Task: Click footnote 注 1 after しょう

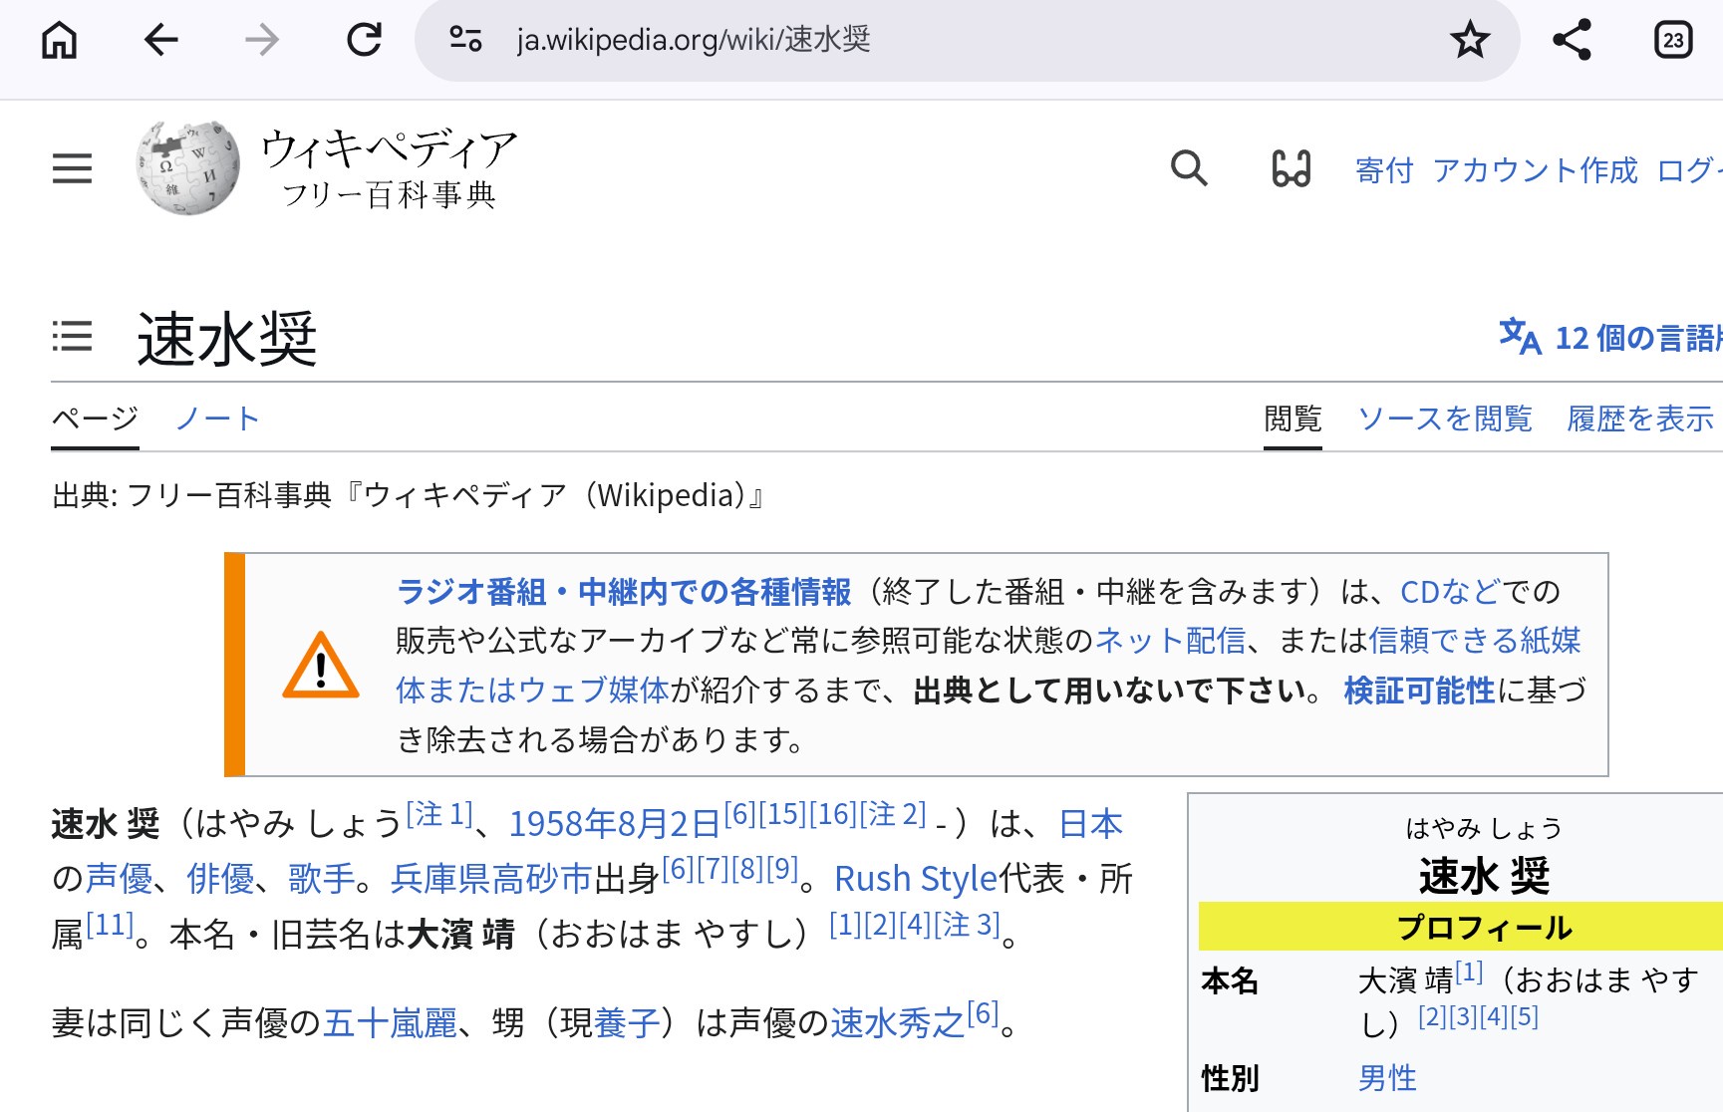Action: (x=439, y=814)
